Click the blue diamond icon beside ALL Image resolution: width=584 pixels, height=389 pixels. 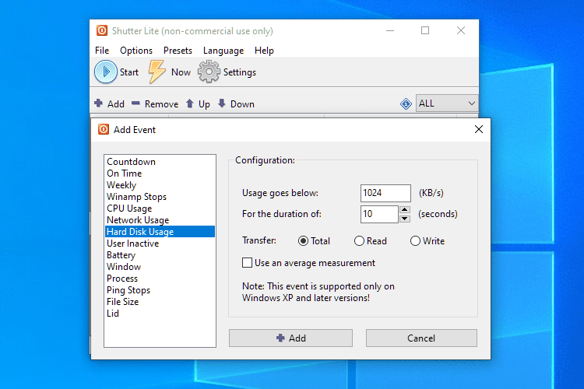(x=406, y=103)
